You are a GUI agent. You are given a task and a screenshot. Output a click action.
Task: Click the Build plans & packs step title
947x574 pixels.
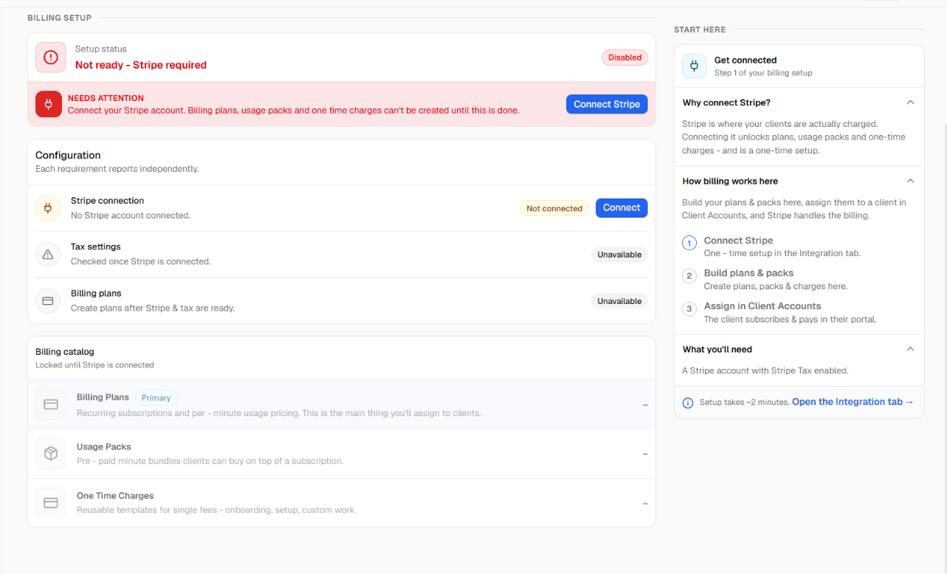click(x=748, y=273)
